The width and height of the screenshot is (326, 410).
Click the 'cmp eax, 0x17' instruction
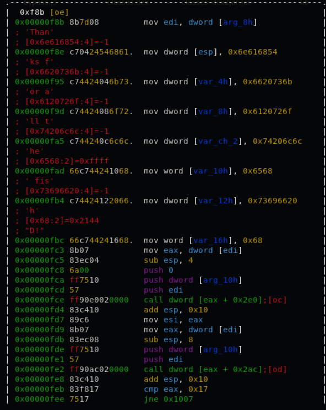point(176,390)
